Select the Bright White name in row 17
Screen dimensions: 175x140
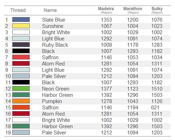[56, 120]
